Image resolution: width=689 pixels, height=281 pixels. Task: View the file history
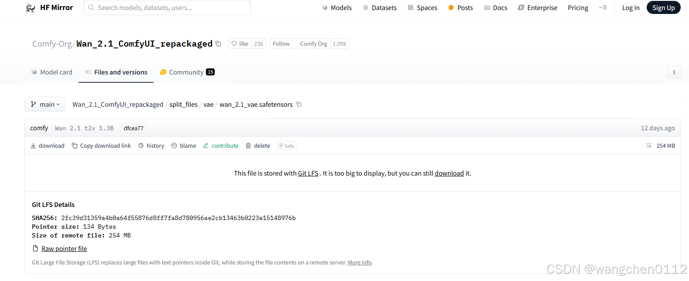(151, 146)
